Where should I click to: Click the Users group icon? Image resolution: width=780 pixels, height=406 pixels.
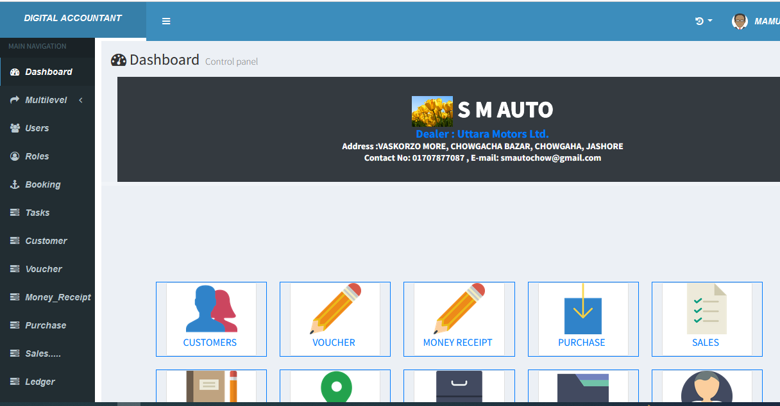[15, 128]
